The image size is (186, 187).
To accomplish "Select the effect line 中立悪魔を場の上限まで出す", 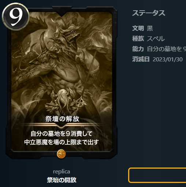I will point(62,142).
